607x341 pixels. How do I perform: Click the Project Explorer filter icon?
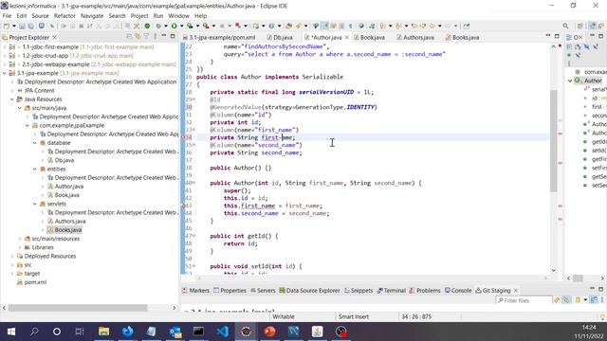(x=146, y=36)
